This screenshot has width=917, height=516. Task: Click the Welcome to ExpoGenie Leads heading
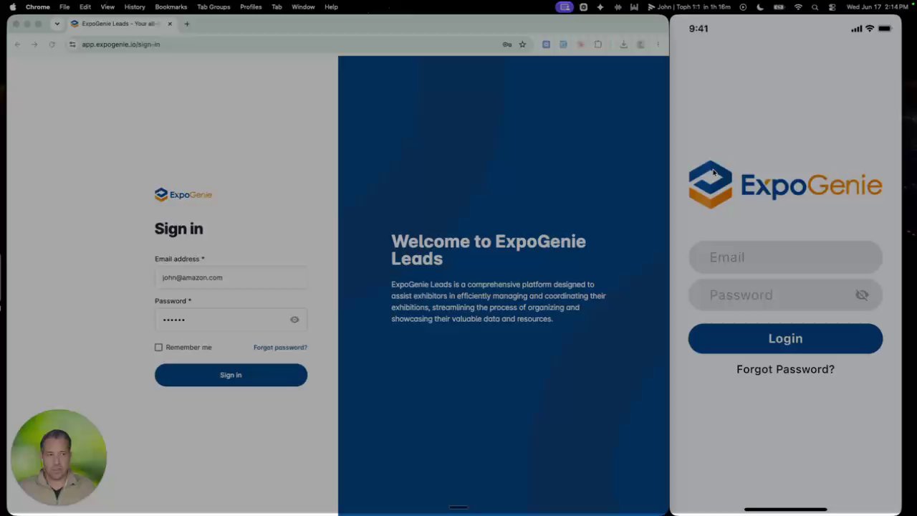click(489, 250)
